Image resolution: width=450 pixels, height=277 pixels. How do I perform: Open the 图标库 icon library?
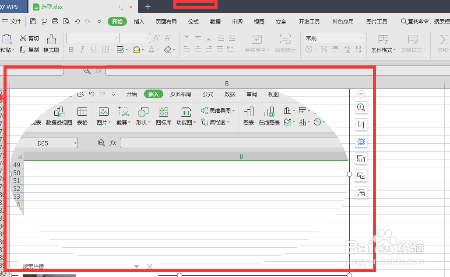[163, 115]
